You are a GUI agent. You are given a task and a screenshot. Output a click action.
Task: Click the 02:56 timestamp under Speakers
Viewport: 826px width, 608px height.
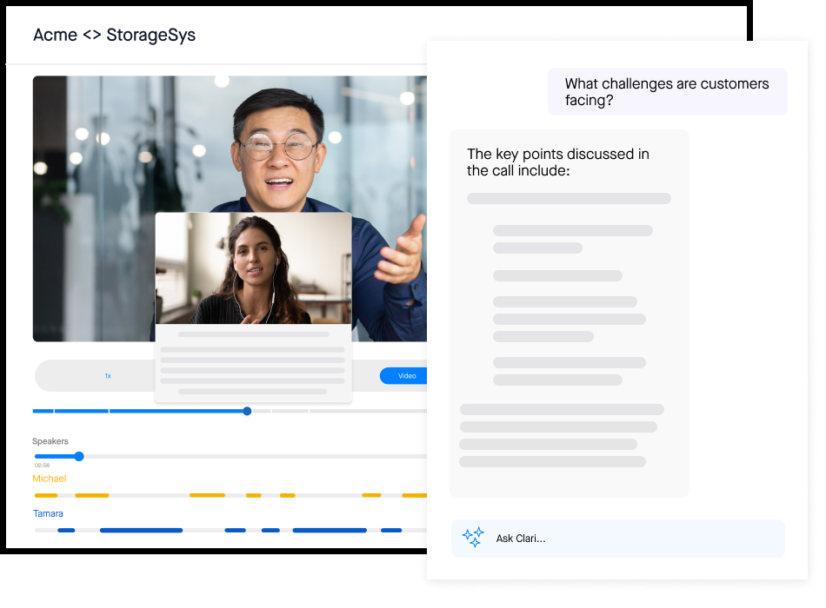coord(42,466)
